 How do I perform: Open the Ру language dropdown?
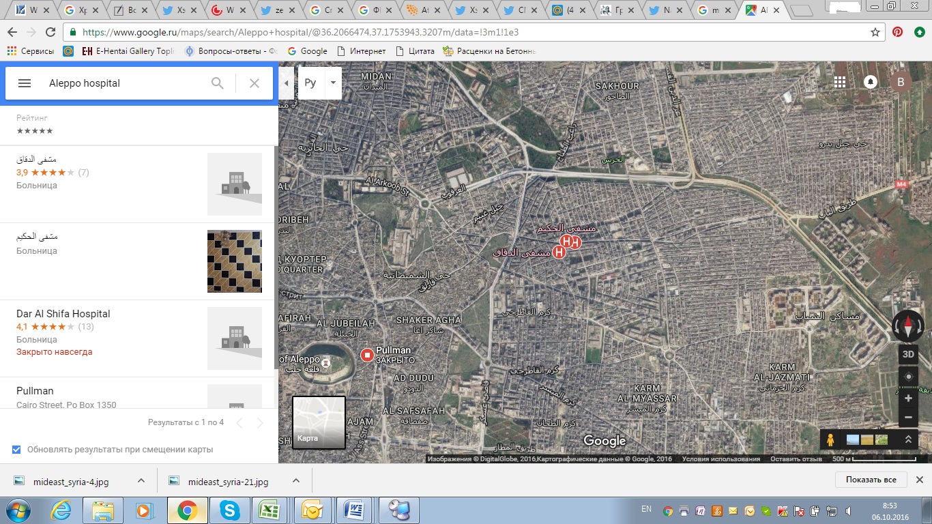click(333, 83)
